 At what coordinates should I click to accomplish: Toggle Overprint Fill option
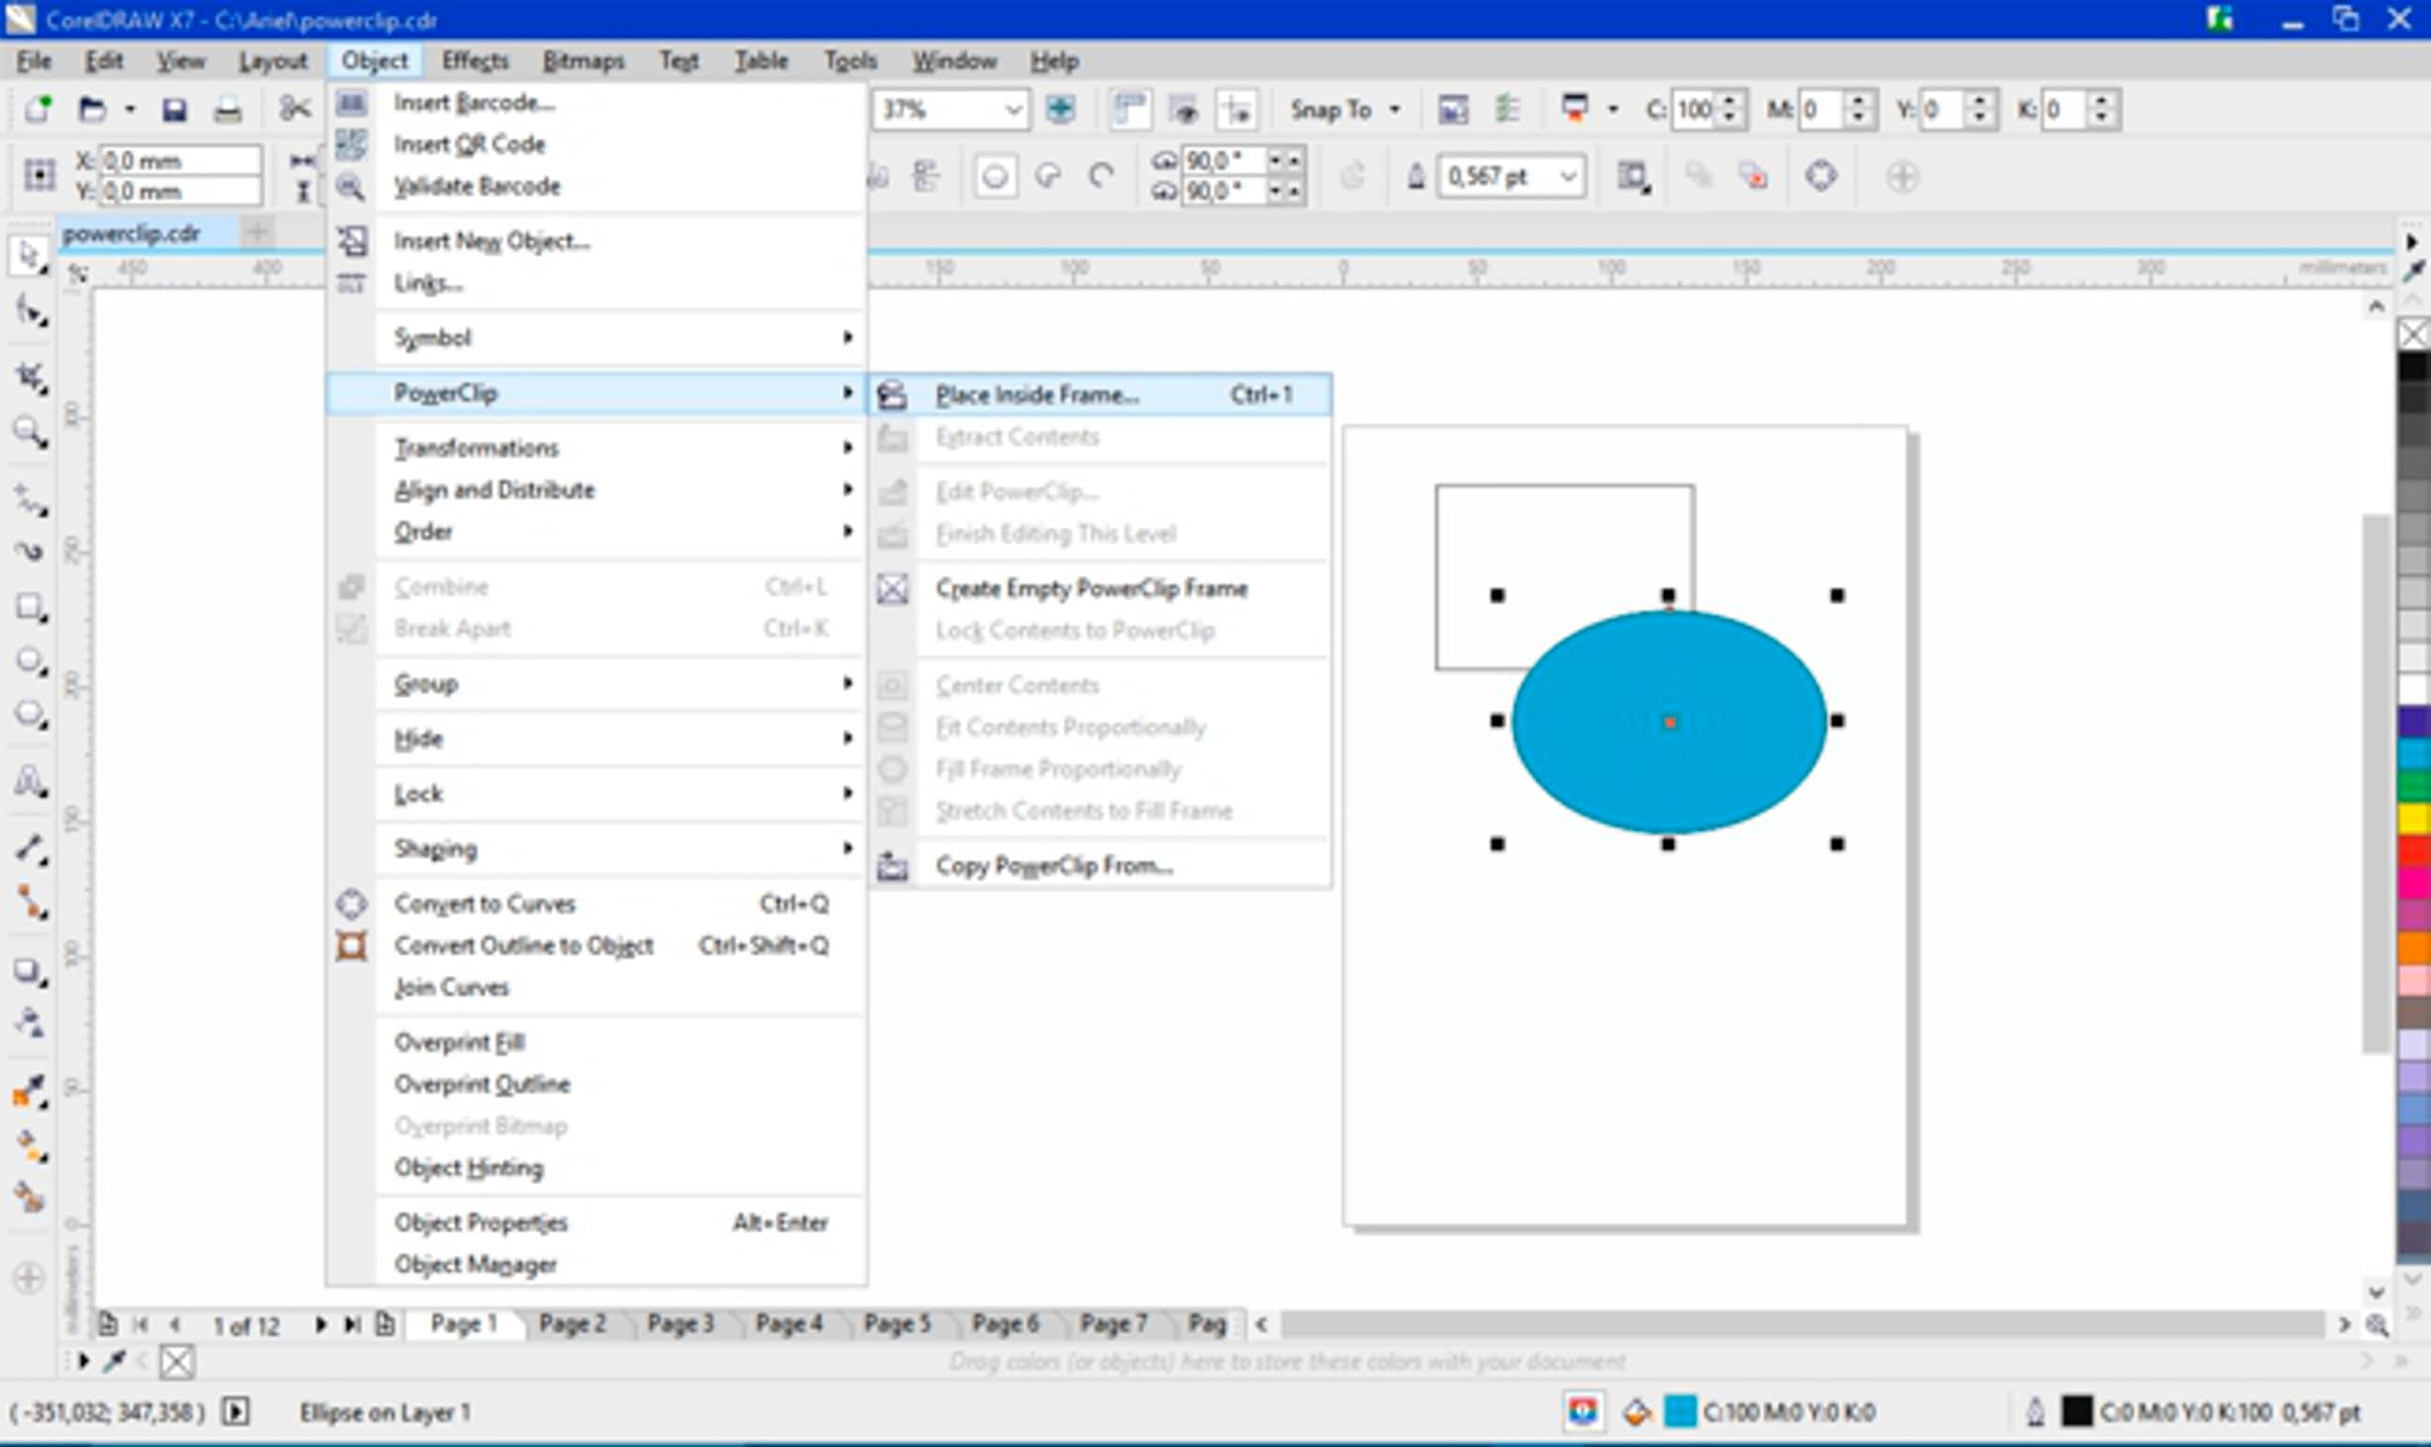pyautogui.click(x=598, y=1042)
